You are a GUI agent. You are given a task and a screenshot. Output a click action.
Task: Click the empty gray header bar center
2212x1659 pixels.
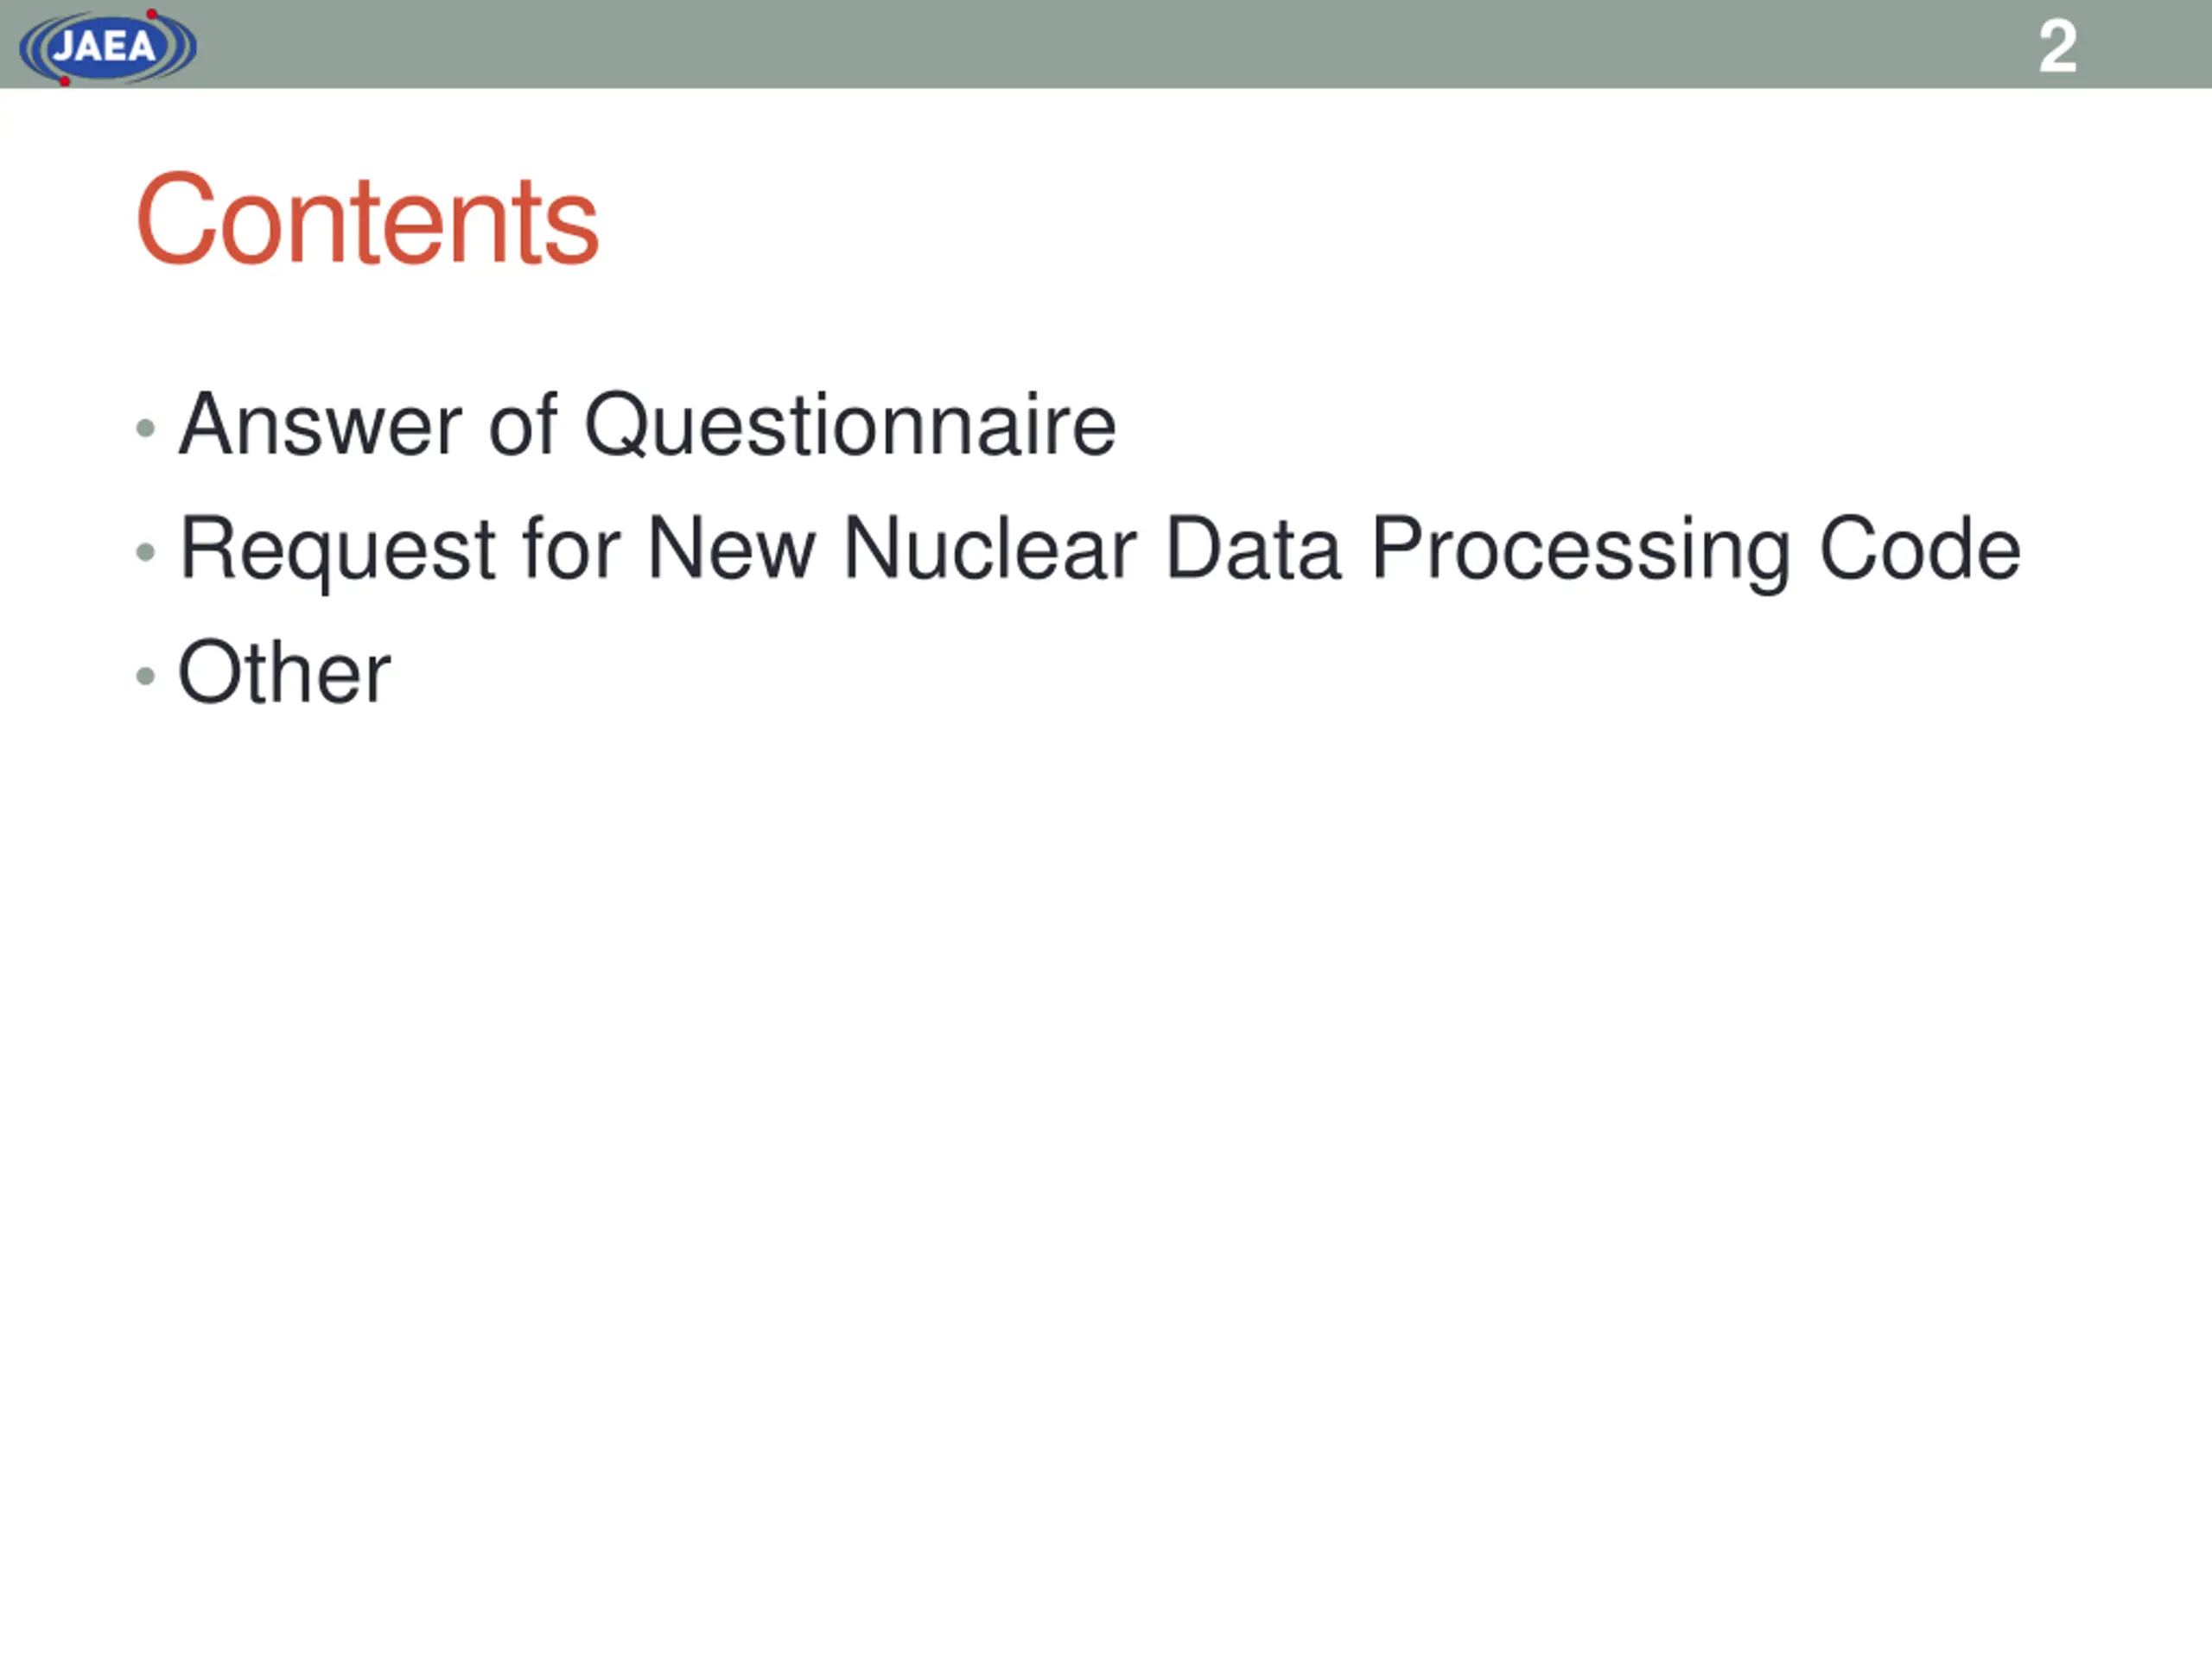click(1106, 44)
